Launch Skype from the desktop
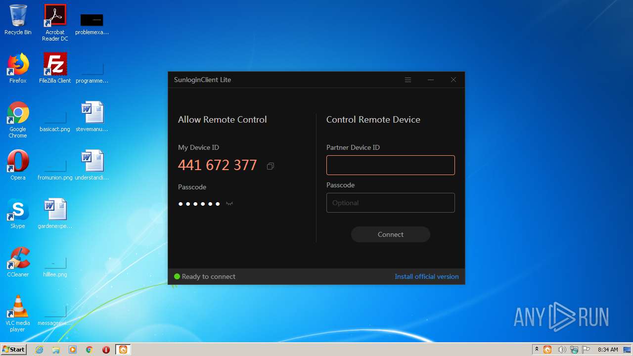The height and width of the screenshot is (356, 633). (18, 214)
